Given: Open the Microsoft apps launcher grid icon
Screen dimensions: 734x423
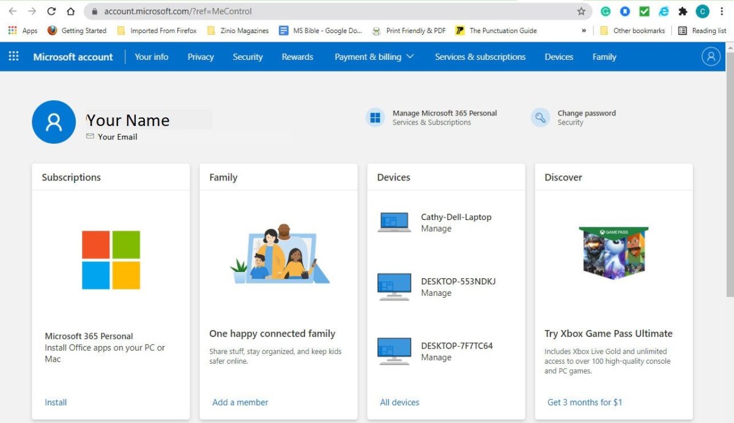Looking at the screenshot, I should 13,56.
